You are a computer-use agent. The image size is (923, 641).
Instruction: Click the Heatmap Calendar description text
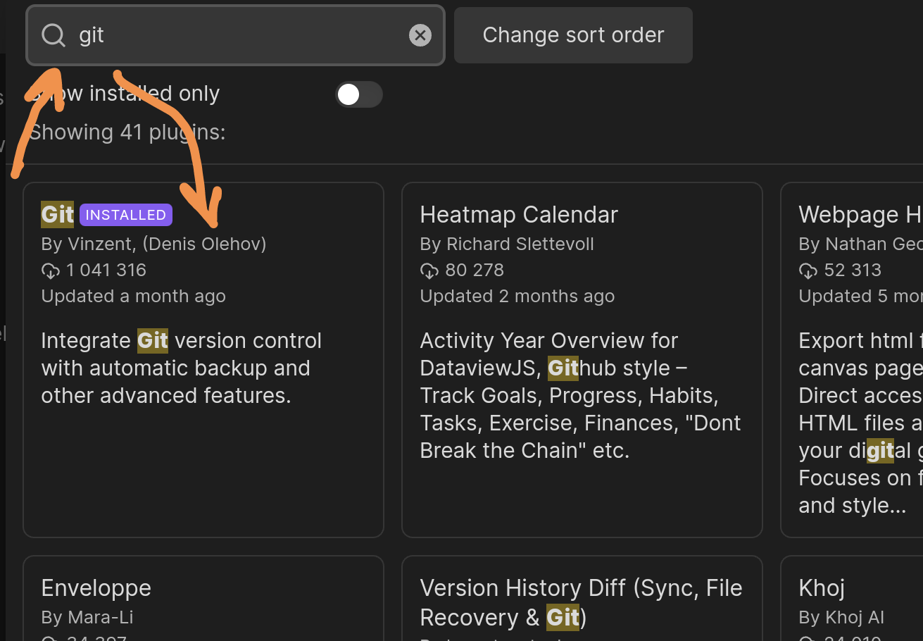(580, 395)
